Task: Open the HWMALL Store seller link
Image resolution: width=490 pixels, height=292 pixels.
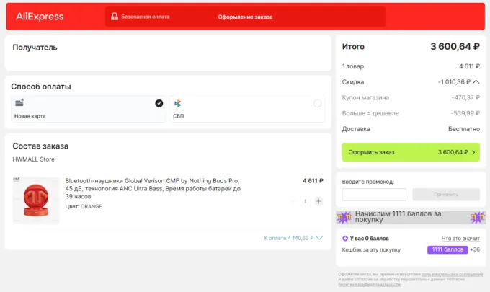Action: pos(33,159)
